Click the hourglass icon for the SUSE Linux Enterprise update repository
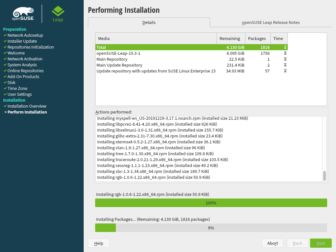 point(285,71)
